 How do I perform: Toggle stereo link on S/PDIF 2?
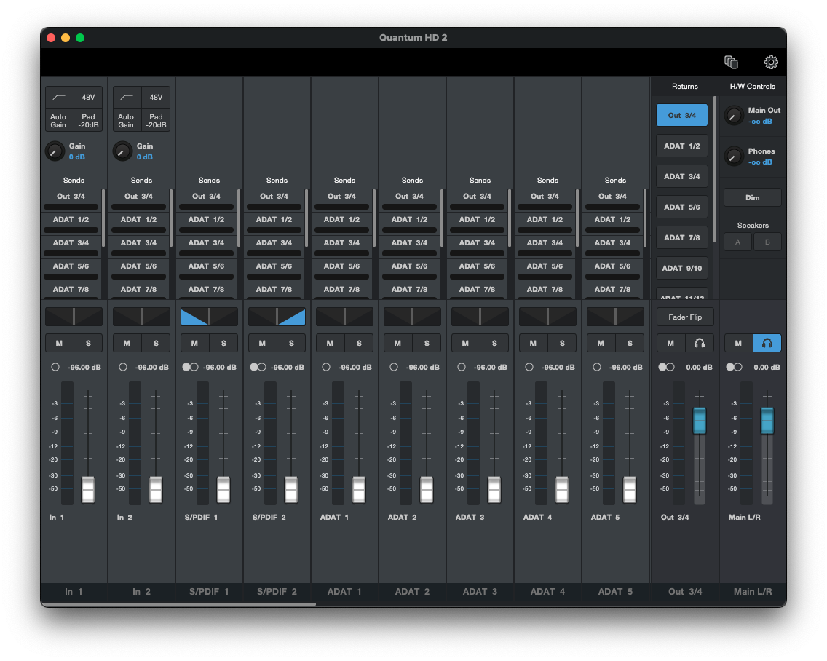pos(258,367)
